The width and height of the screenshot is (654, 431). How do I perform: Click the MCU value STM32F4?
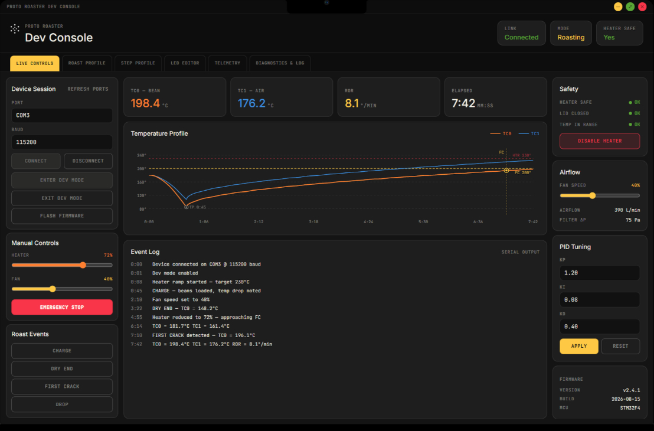tap(630, 408)
